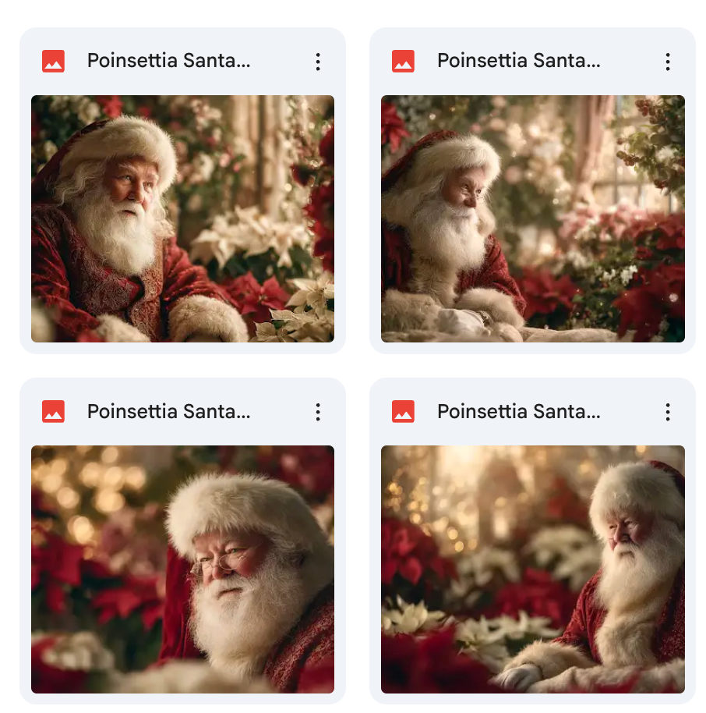Click the top-right 'Poinsettia Santa...' file name

pos(518,62)
